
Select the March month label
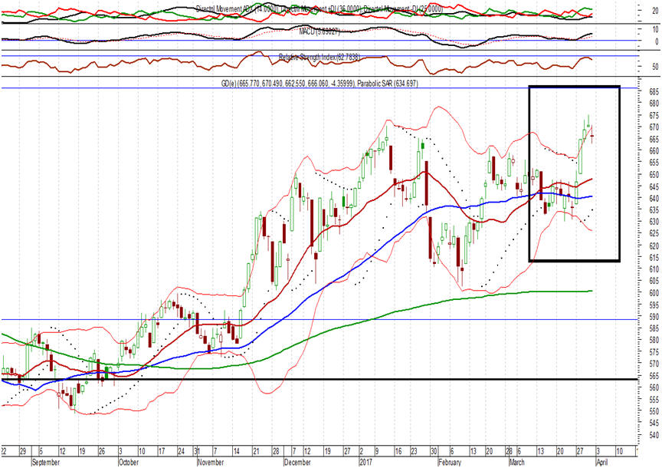pyautogui.click(x=516, y=462)
